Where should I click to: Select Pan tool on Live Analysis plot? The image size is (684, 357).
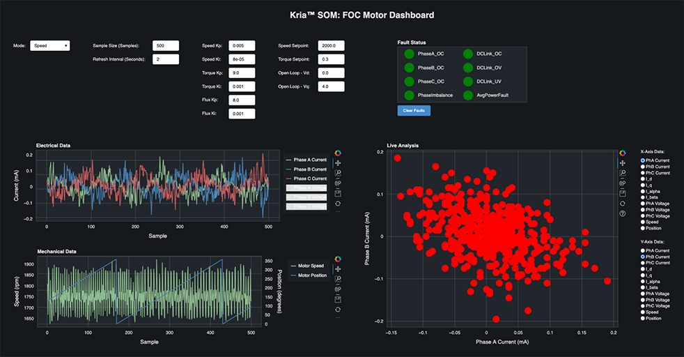(x=623, y=163)
